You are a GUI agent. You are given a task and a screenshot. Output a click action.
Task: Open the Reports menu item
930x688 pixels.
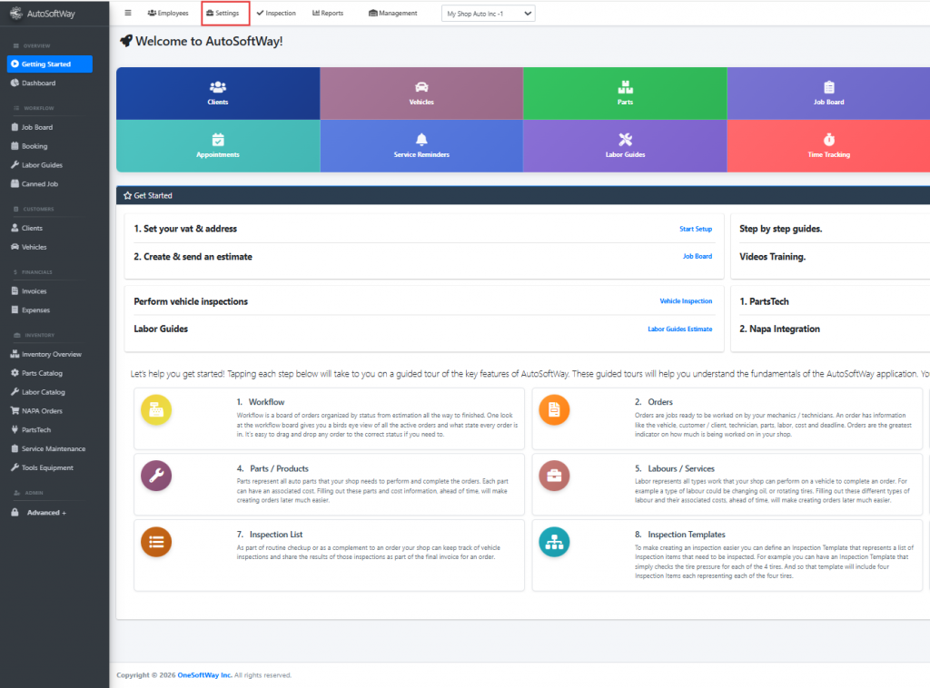(x=328, y=14)
